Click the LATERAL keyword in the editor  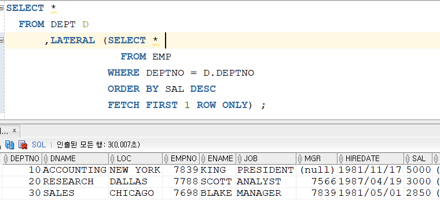click(x=73, y=40)
